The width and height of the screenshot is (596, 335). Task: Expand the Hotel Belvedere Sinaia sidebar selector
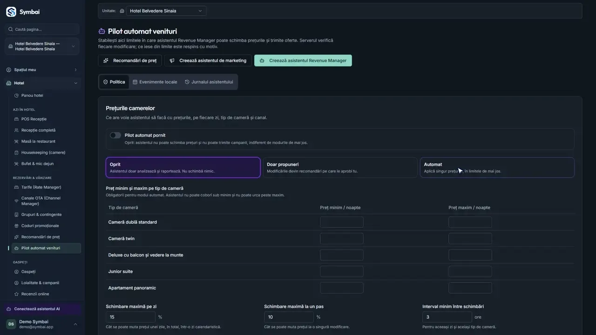click(42, 47)
